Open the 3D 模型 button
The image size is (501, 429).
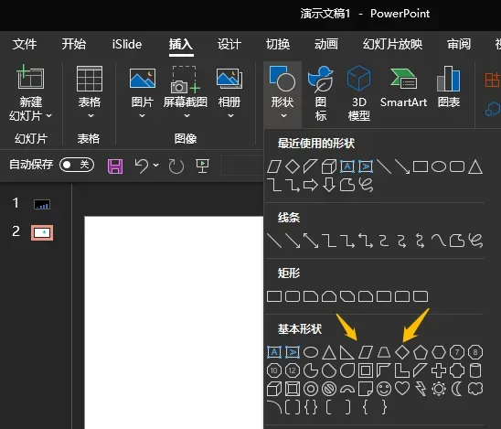[x=358, y=93]
